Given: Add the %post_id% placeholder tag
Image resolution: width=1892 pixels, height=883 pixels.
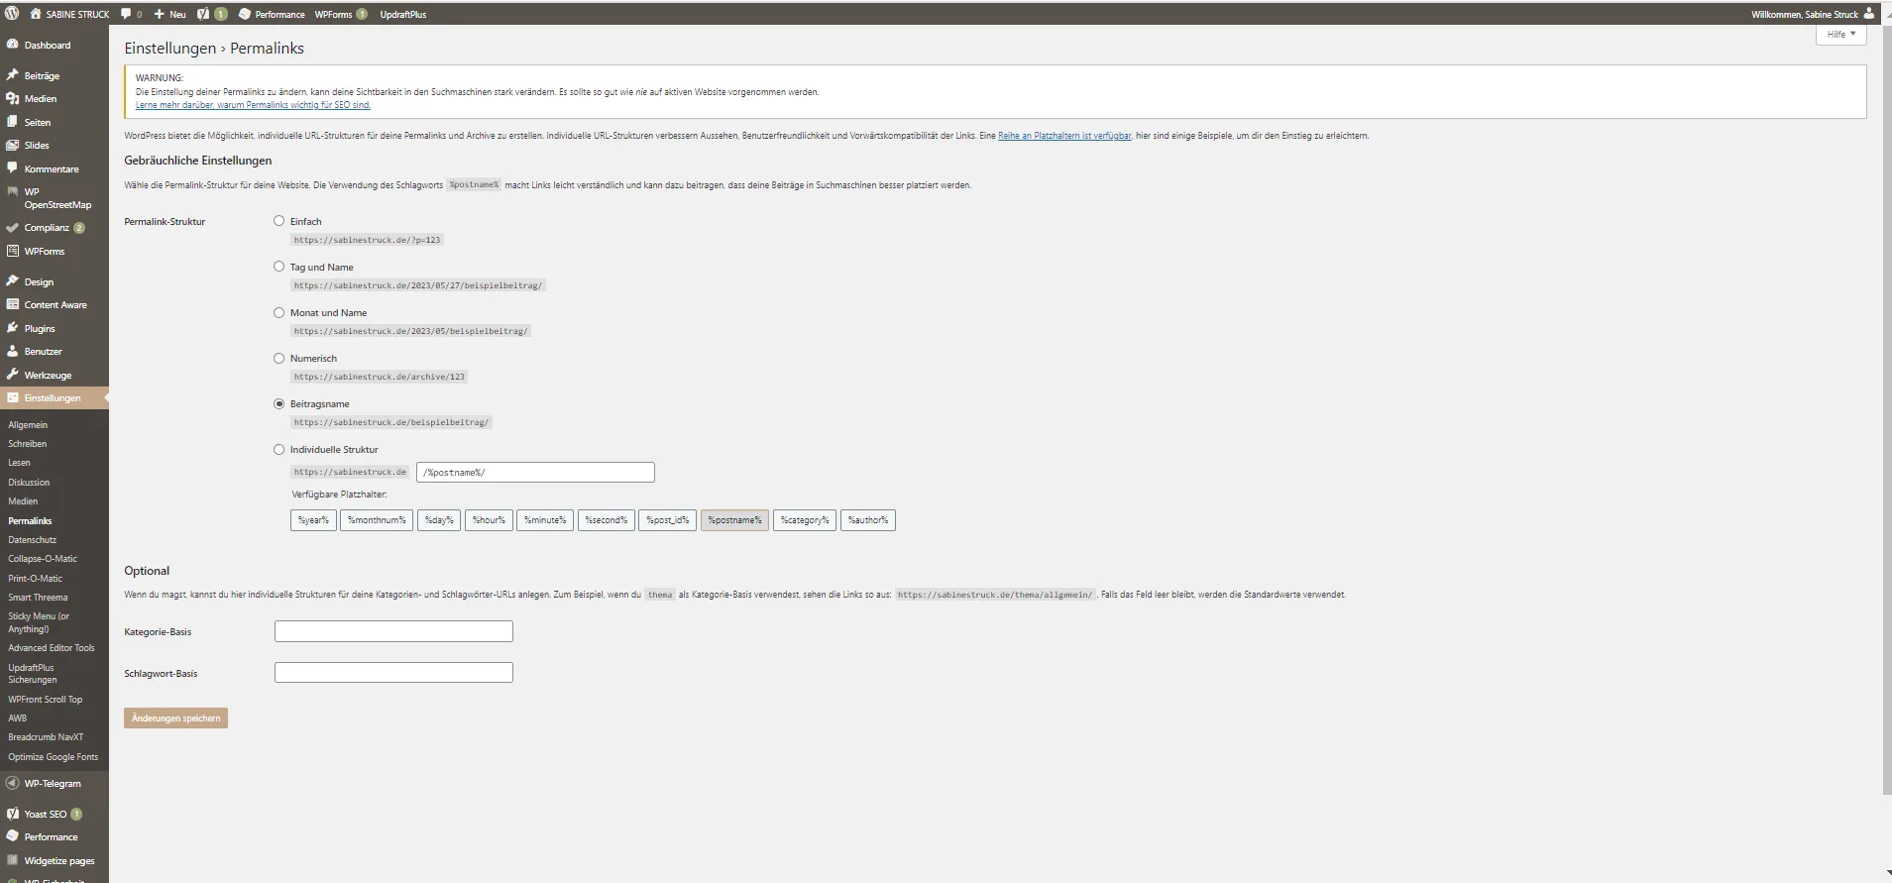Looking at the screenshot, I should click(x=668, y=520).
